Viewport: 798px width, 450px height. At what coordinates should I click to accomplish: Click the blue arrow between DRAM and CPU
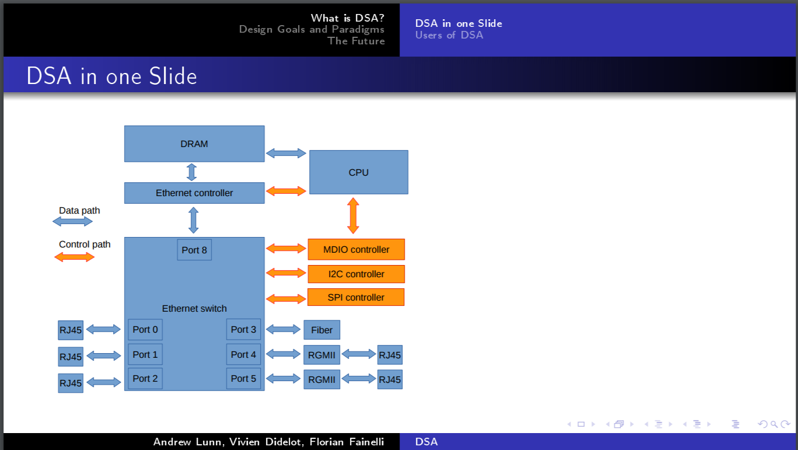tap(286, 153)
